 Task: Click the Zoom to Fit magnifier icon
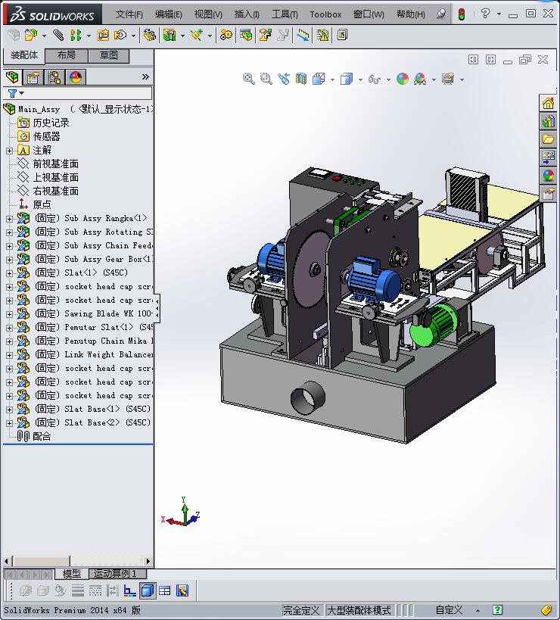[248, 79]
